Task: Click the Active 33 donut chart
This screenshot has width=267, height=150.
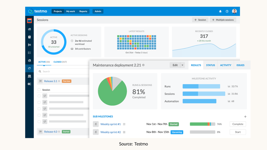Action: pos(54,42)
